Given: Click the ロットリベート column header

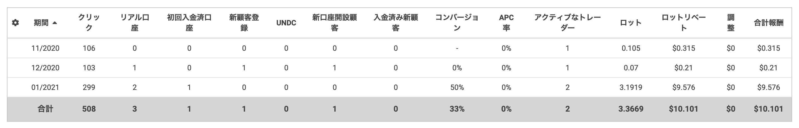Looking at the screenshot, I should [x=683, y=23].
